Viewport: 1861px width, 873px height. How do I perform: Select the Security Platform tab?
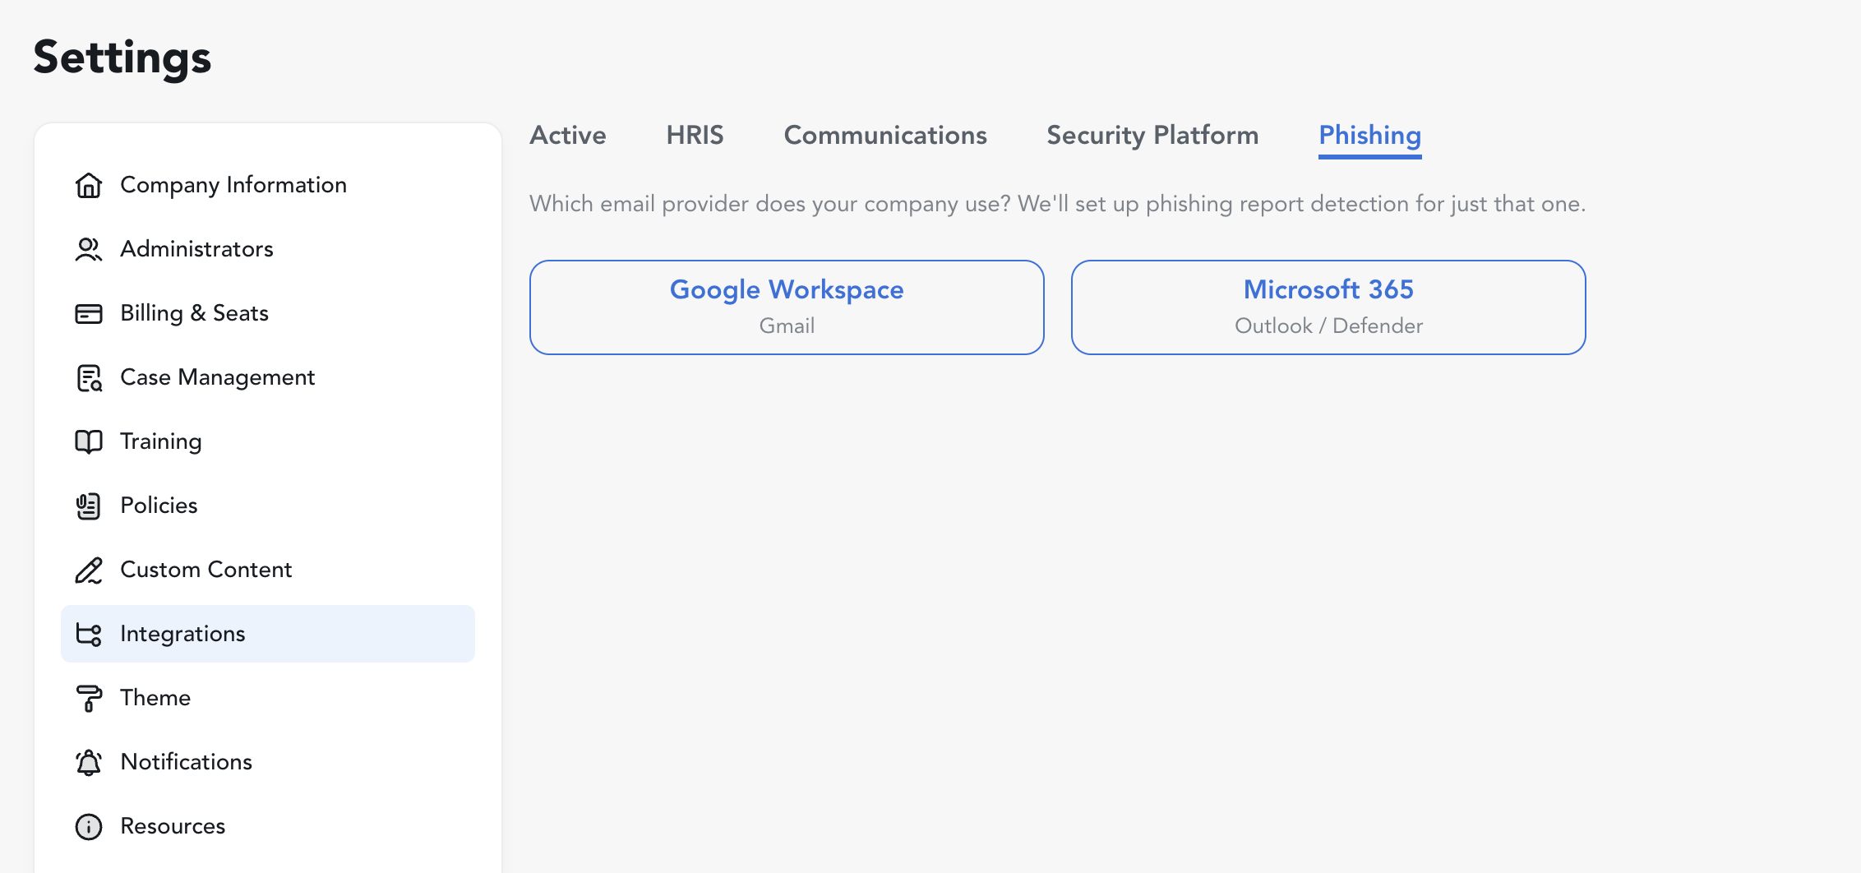(x=1152, y=135)
